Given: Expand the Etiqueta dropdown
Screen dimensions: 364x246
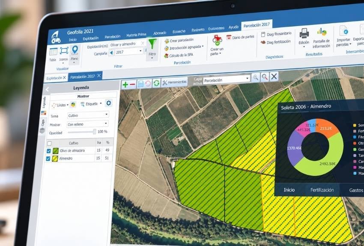Looking at the screenshot, I should (x=101, y=103).
